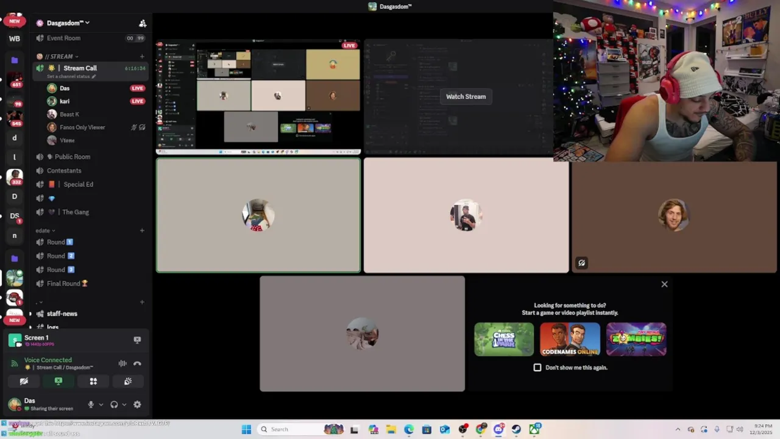This screenshot has height=439, width=780.
Task: Open the DS server icon
Action: (15, 216)
